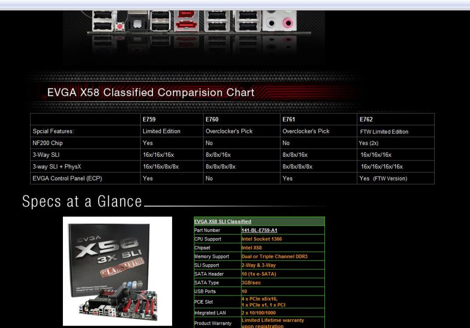Click the 'USB Ports' spec label

click(205, 291)
